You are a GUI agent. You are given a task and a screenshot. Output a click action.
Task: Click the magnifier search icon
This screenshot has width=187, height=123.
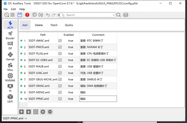tap(118, 15)
